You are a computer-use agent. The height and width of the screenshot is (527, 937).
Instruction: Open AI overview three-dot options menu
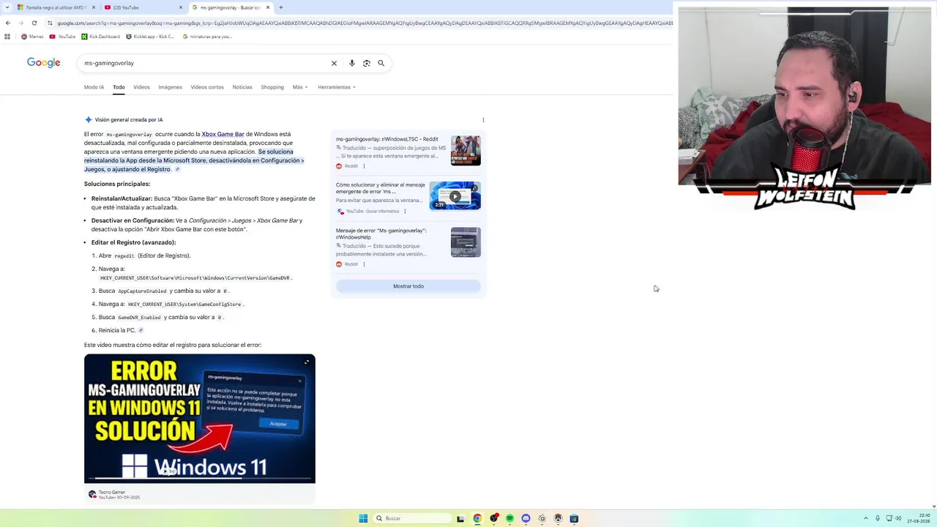click(483, 120)
